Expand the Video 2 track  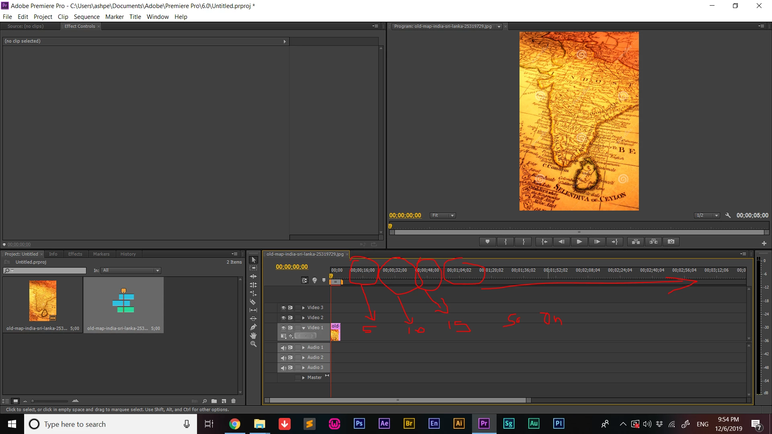pyautogui.click(x=304, y=318)
